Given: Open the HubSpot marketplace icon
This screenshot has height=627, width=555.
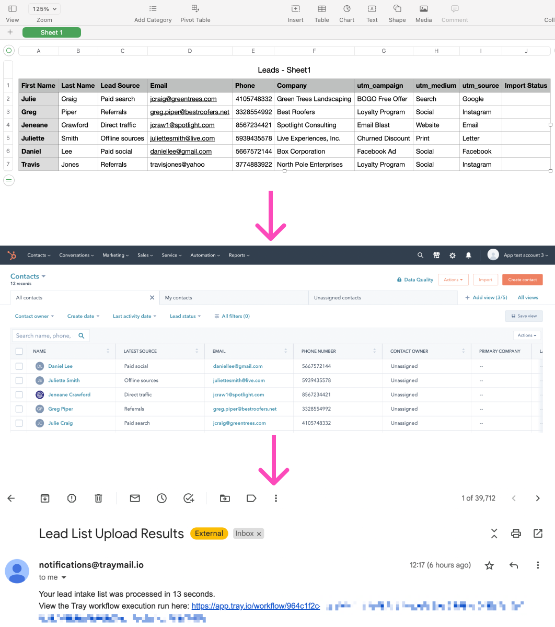Looking at the screenshot, I should (436, 255).
